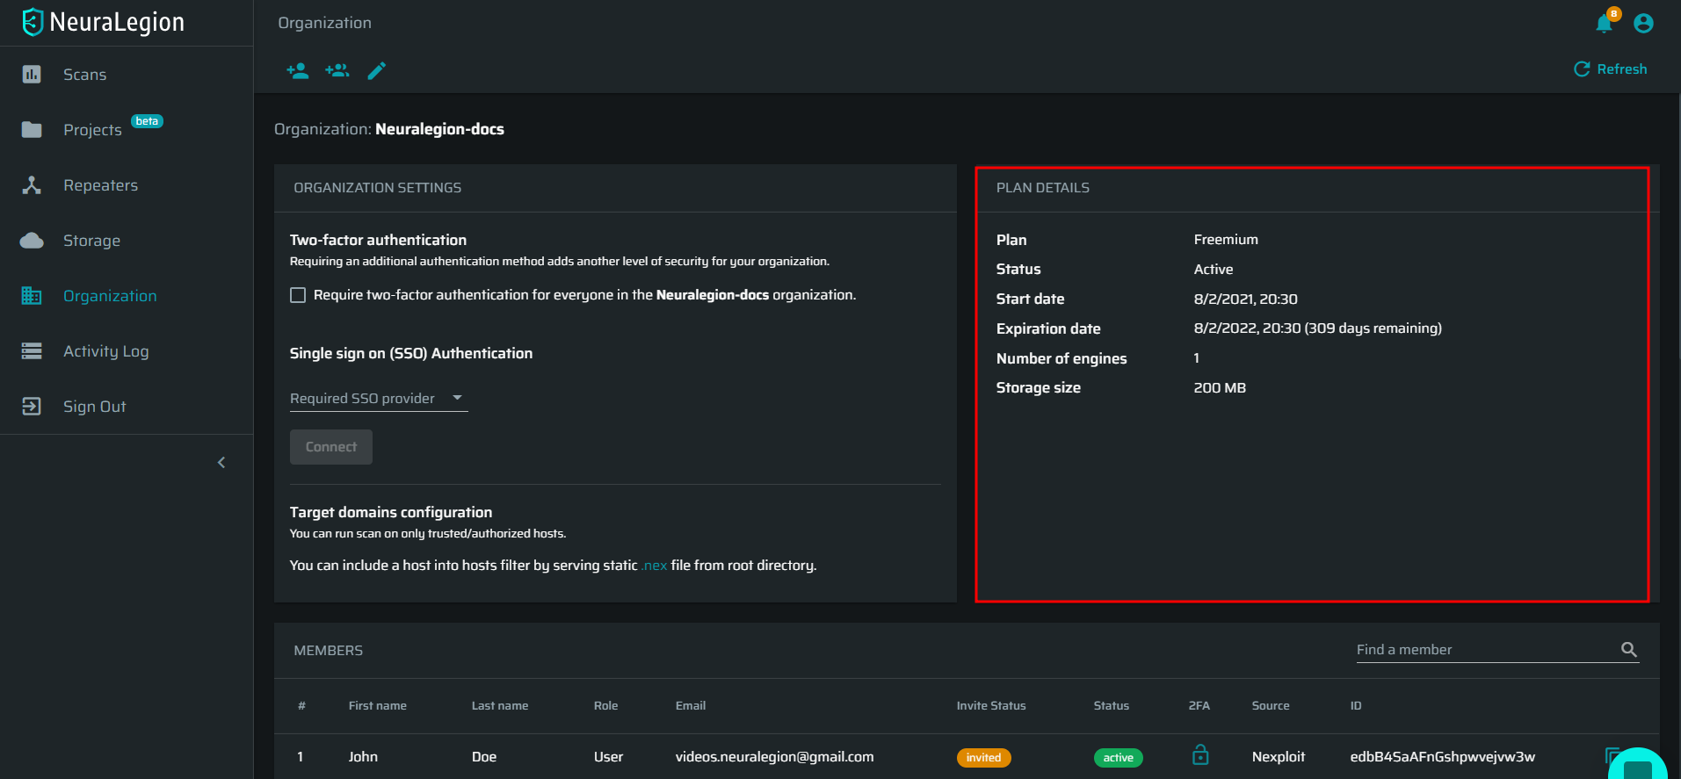The image size is (1681, 779).
Task: Enable require two-factor authentication checkbox
Action: pyautogui.click(x=298, y=295)
